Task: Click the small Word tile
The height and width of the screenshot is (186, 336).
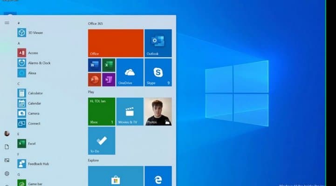Action: [x=95, y=65]
